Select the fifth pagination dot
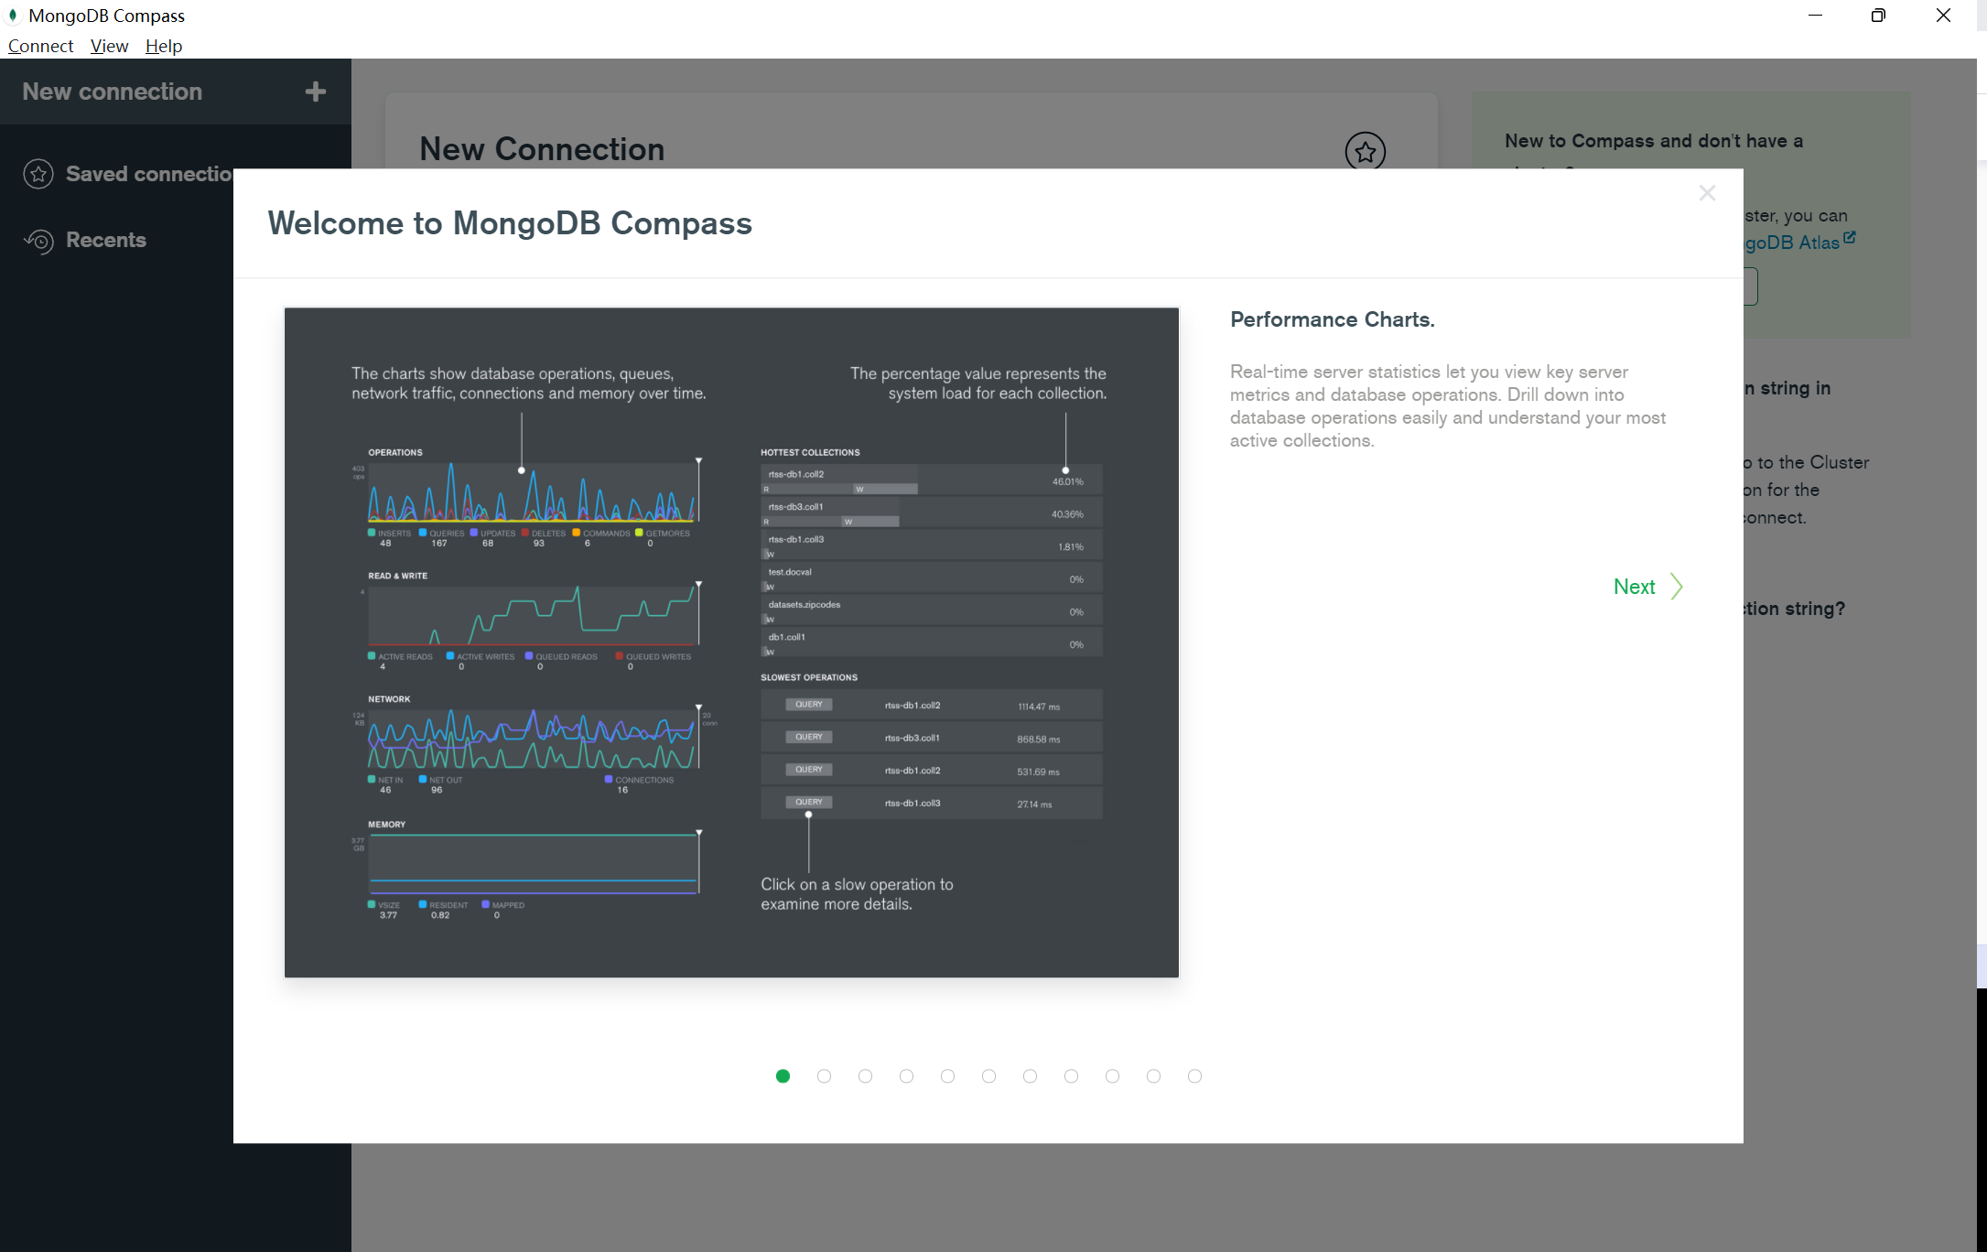Viewport: 1987px width, 1252px height. pyautogui.click(x=947, y=1076)
